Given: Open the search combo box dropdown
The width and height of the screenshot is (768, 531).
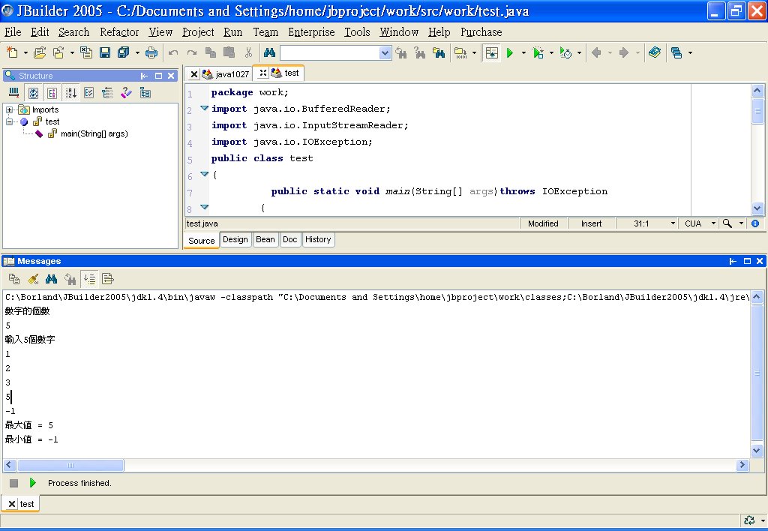Looking at the screenshot, I should pos(385,52).
